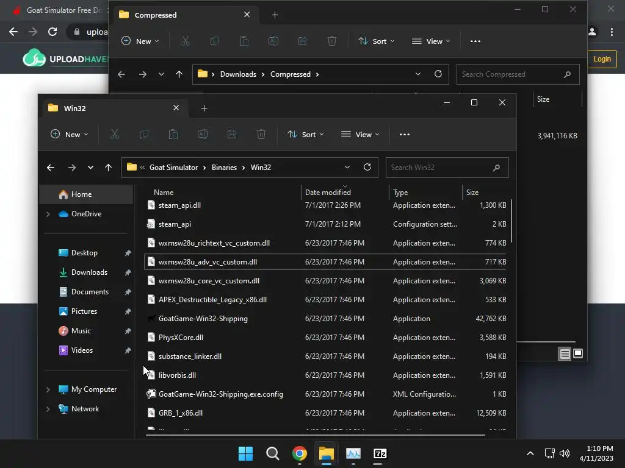Select PhysXCore.dll file

point(325,338)
